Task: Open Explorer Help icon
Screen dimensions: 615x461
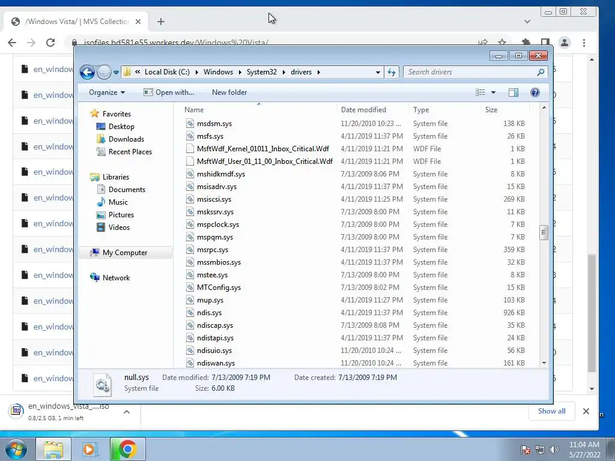Action: point(535,92)
